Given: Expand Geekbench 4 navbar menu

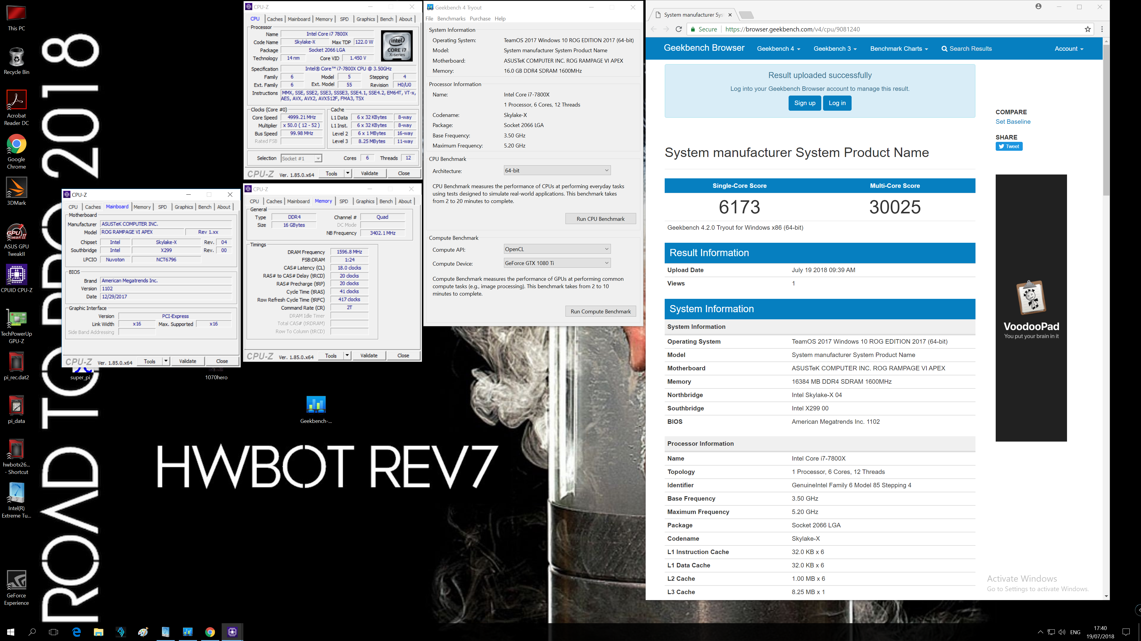Looking at the screenshot, I should (x=778, y=49).
